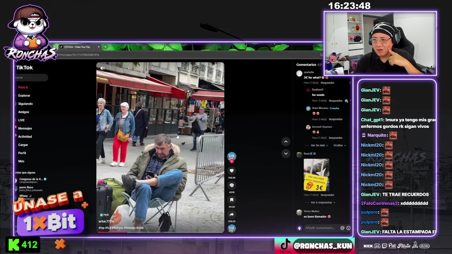Open Amigos in sidebar
The width and height of the screenshot is (452, 254).
pos(24,112)
